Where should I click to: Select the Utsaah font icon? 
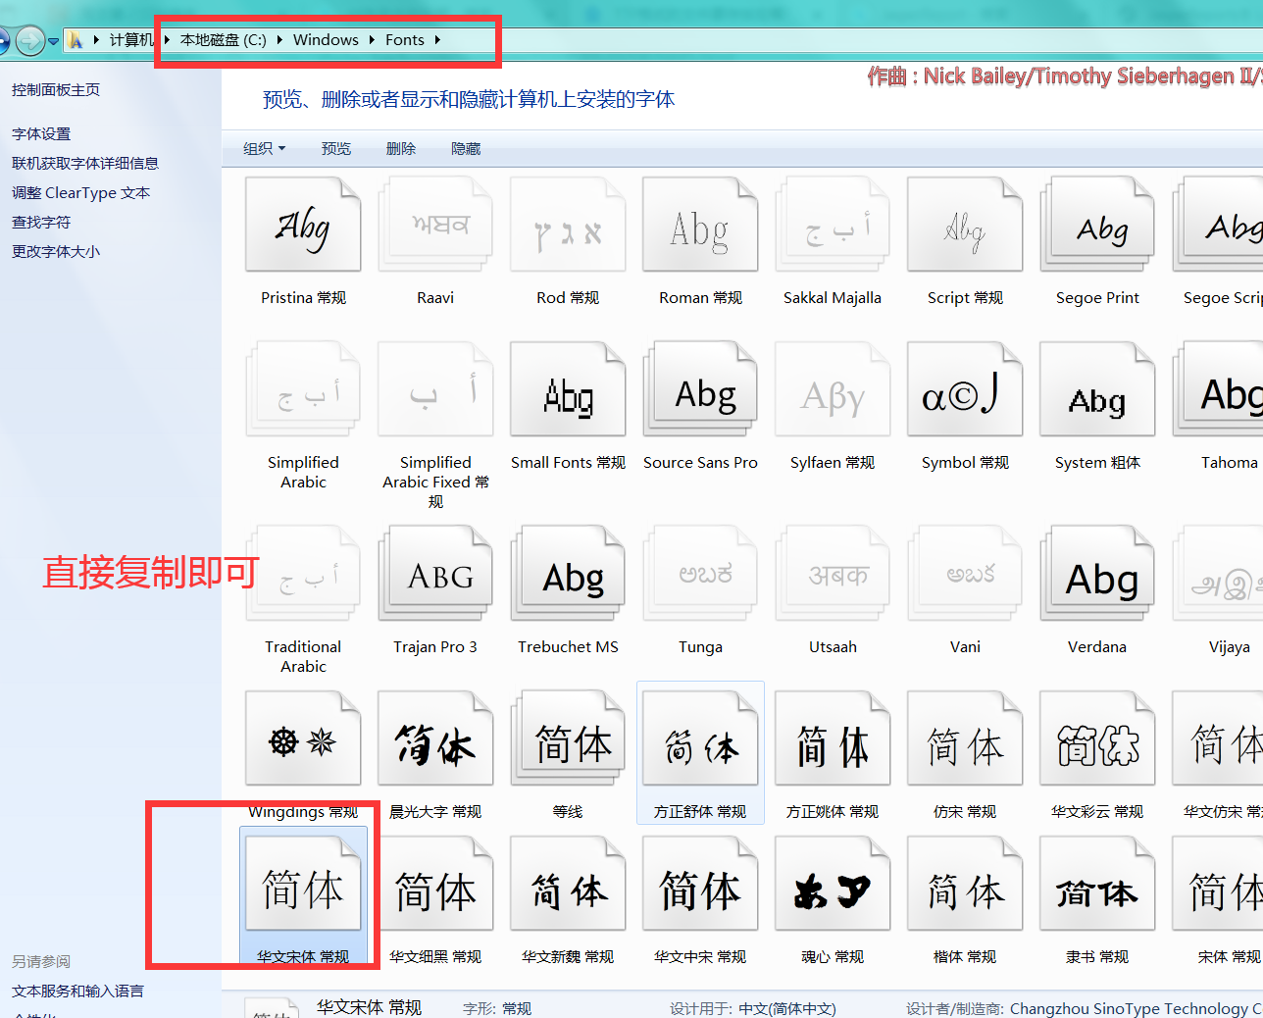[x=833, y=574]
